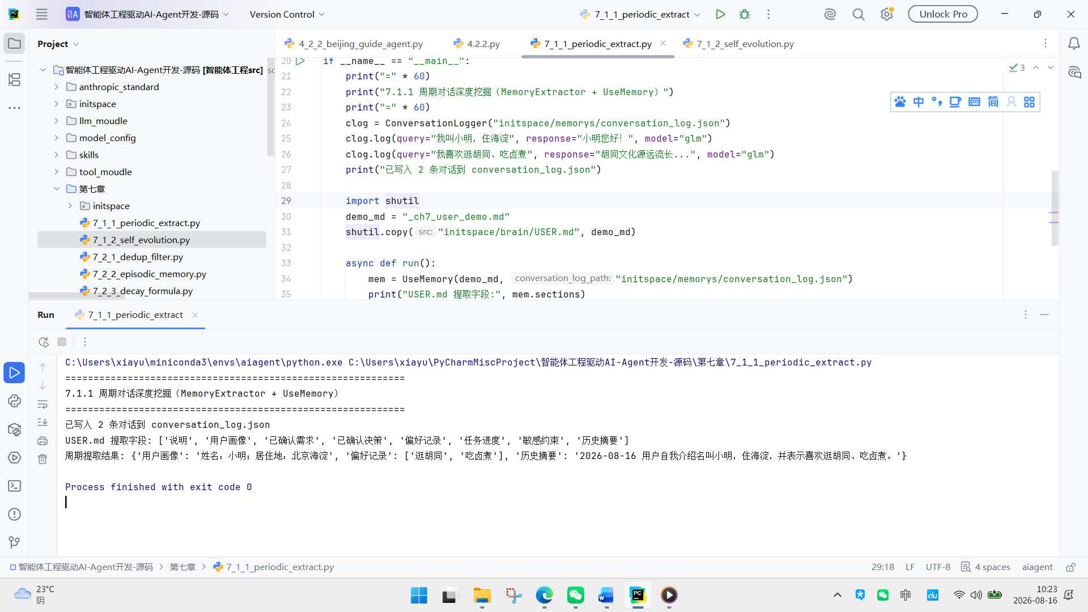This screenshot has height=612, width=1088.
Task: Open the main hamburger menu
Action: [x=42, y=14]
